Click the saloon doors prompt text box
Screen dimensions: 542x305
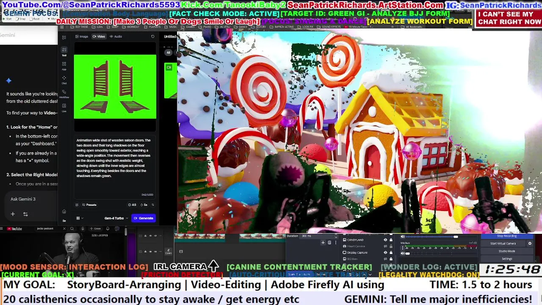tap(115, 166)
